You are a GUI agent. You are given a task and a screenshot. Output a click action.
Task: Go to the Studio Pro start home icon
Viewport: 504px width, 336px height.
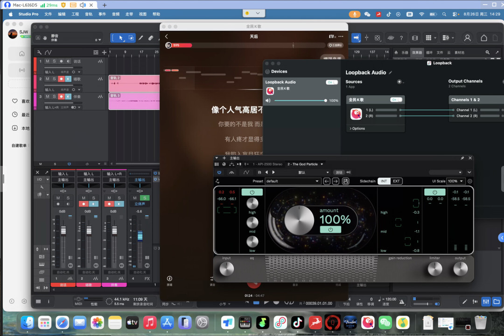coord(484,38)
